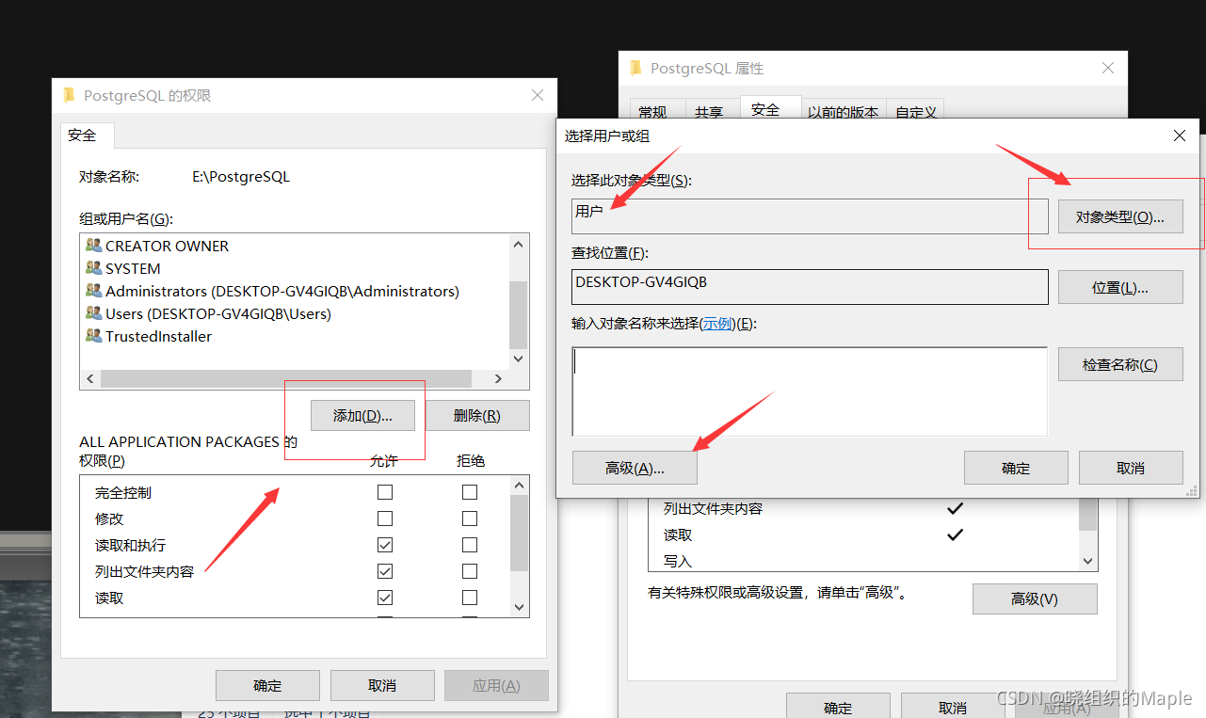Click the user list horizontal scrollbar thumb
The image size is (1206, 718).
(285, 379)
